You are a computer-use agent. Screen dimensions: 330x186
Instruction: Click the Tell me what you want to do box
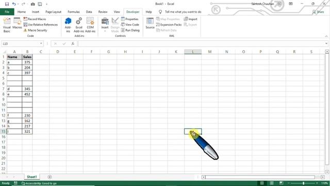coord(183,12)
